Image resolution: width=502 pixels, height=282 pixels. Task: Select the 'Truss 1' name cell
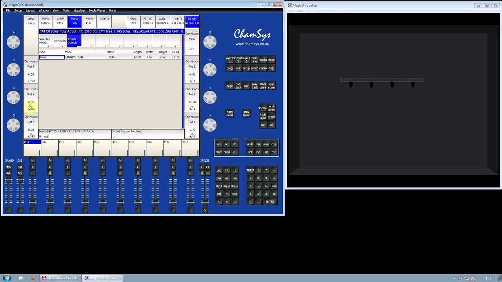(119, 57)
